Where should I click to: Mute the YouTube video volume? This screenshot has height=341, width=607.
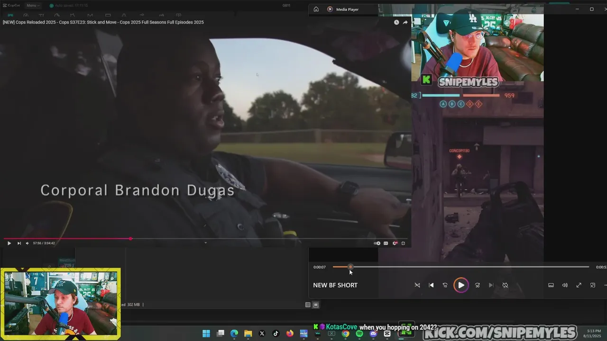click(x=27, y=243)
